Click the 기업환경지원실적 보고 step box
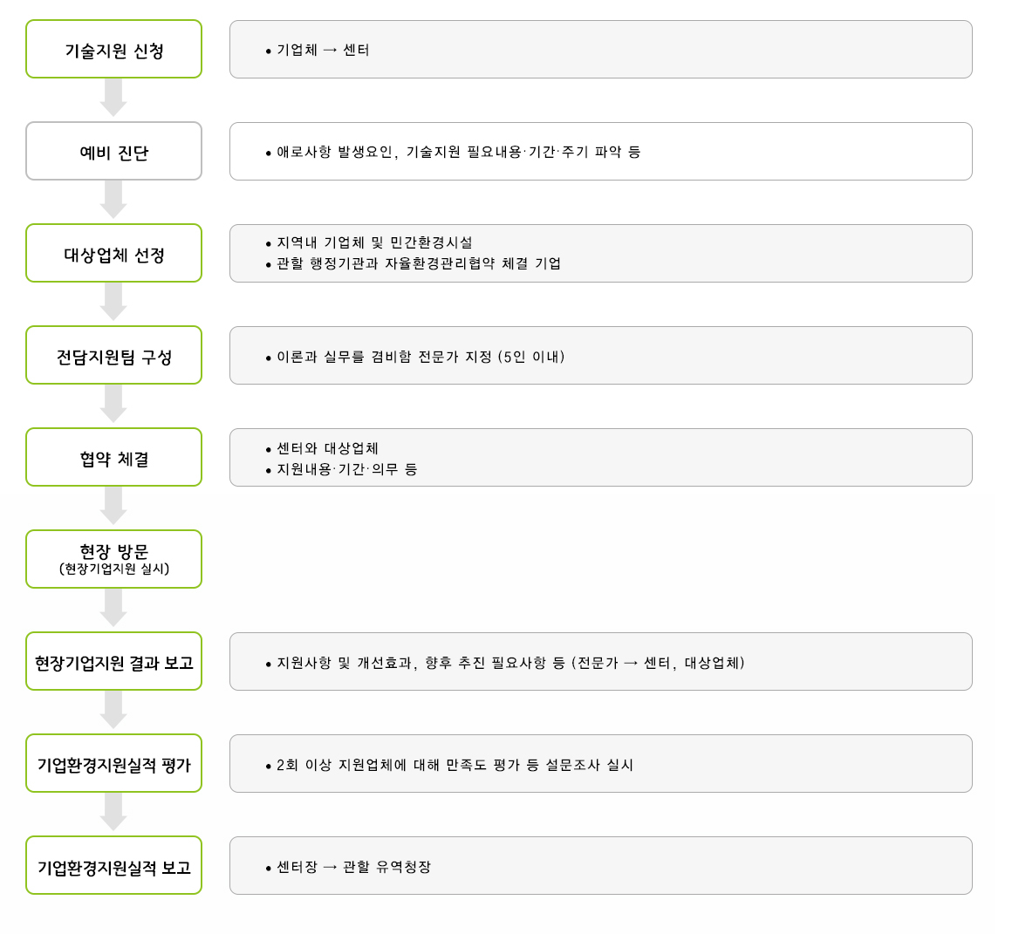The width and height of the screenshot is (1012, 934). click(x=113, y=866)
